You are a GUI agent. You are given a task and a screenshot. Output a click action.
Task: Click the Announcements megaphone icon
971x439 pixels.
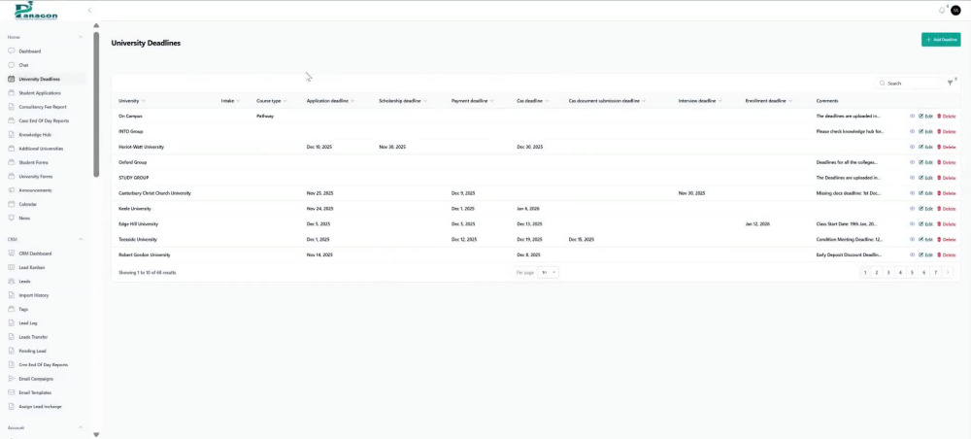pos(11,190)
